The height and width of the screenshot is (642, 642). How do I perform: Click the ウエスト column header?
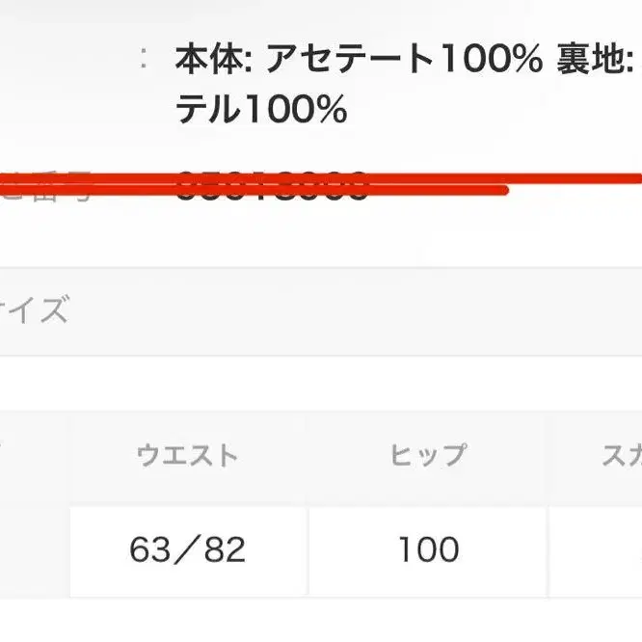pyautogui.click(x=188, y=455)
